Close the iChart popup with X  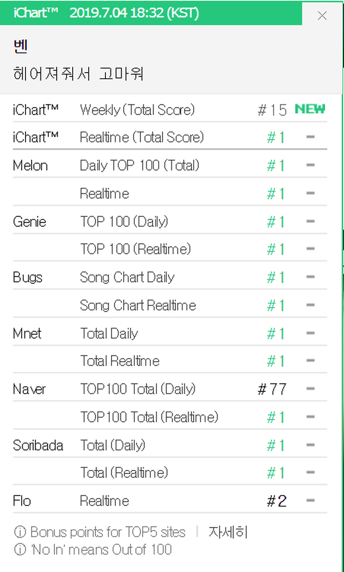click(x=322, y=16)
